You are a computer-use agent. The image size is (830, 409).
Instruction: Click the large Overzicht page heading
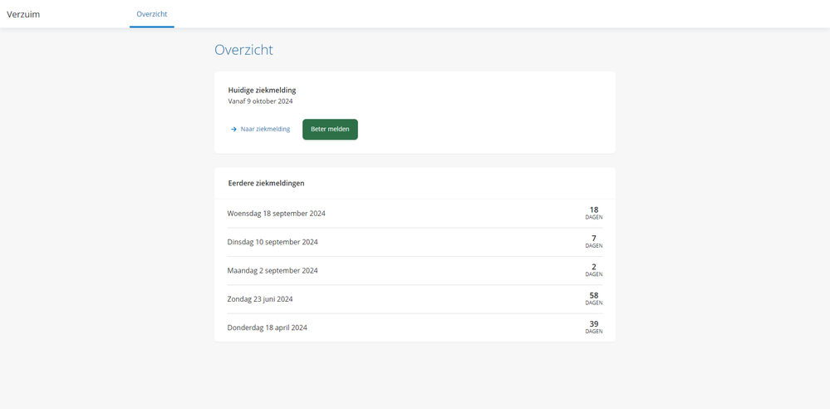[x=243, y=50]
